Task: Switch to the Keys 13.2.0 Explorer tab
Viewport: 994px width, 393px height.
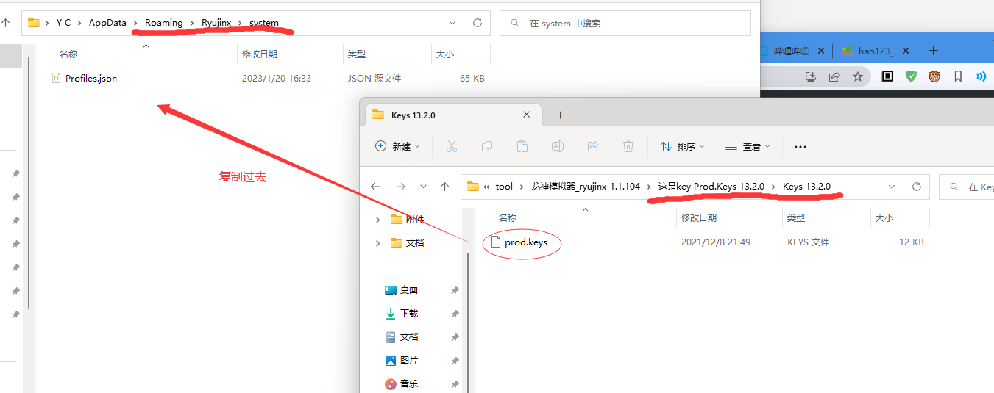Action: click(x=452, y=115)
